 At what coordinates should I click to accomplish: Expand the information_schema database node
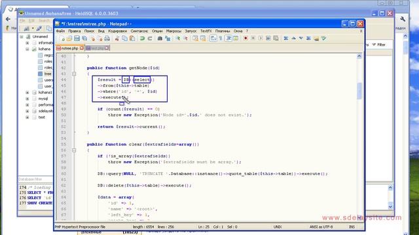[27, 42]
